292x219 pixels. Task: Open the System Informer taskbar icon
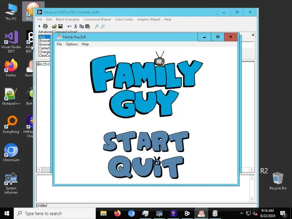[x=159, y=213]
